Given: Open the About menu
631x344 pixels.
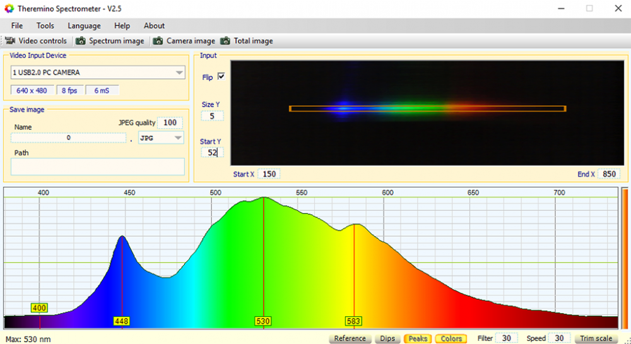Looking at the screenshot, I should point(154,26).
